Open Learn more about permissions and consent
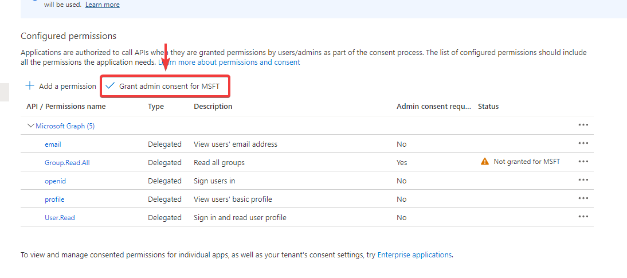Image resolution: width=627 pixels, height=278 pixels. pos(229,62)
